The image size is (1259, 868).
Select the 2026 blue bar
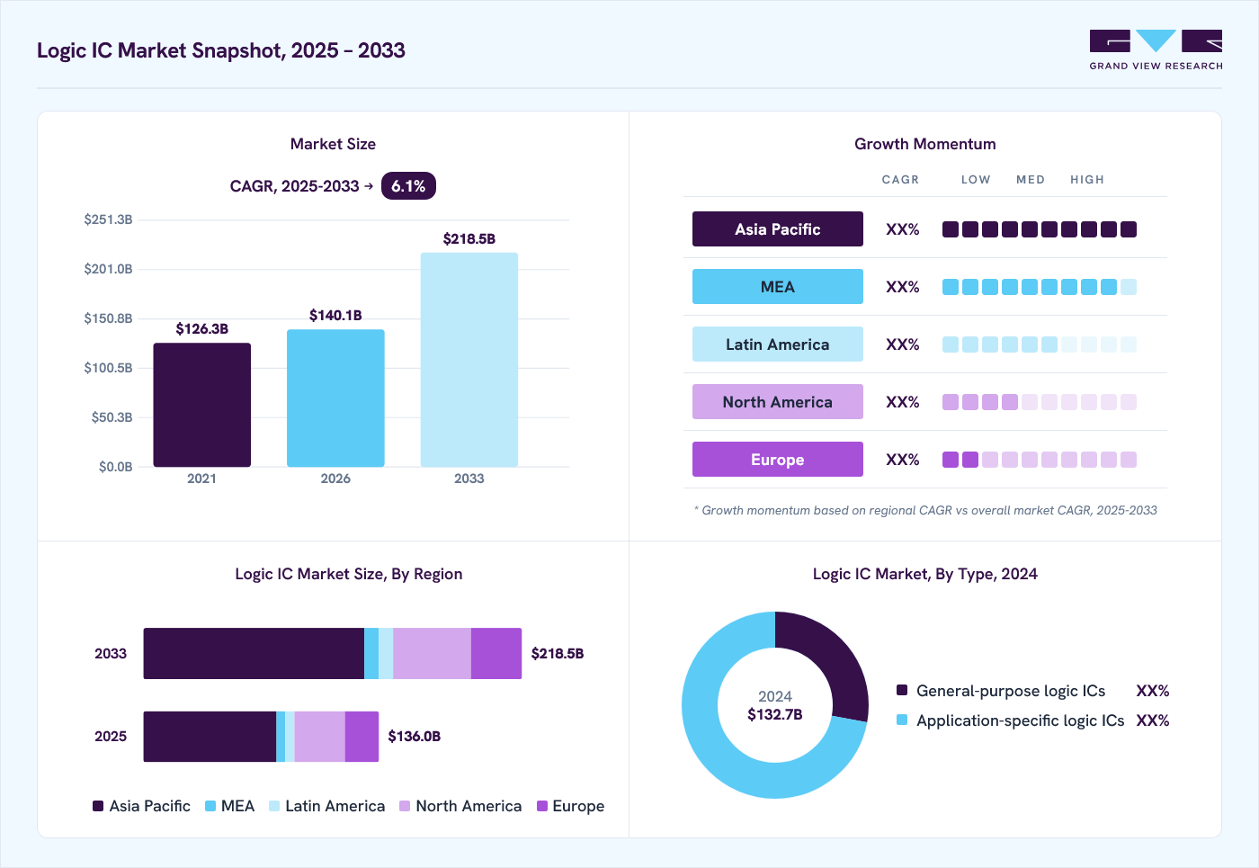click(x=335, y=398)
